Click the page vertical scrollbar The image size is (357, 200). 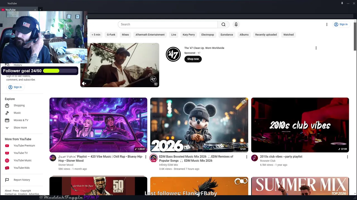point(355,36)
